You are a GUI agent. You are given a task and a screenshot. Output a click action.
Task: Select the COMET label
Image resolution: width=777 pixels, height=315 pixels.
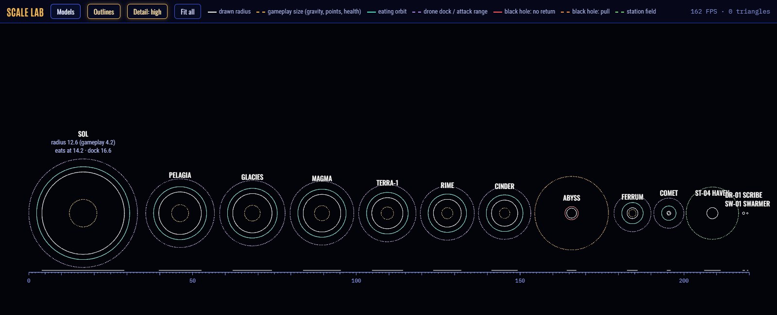click(x=669, y=193)
